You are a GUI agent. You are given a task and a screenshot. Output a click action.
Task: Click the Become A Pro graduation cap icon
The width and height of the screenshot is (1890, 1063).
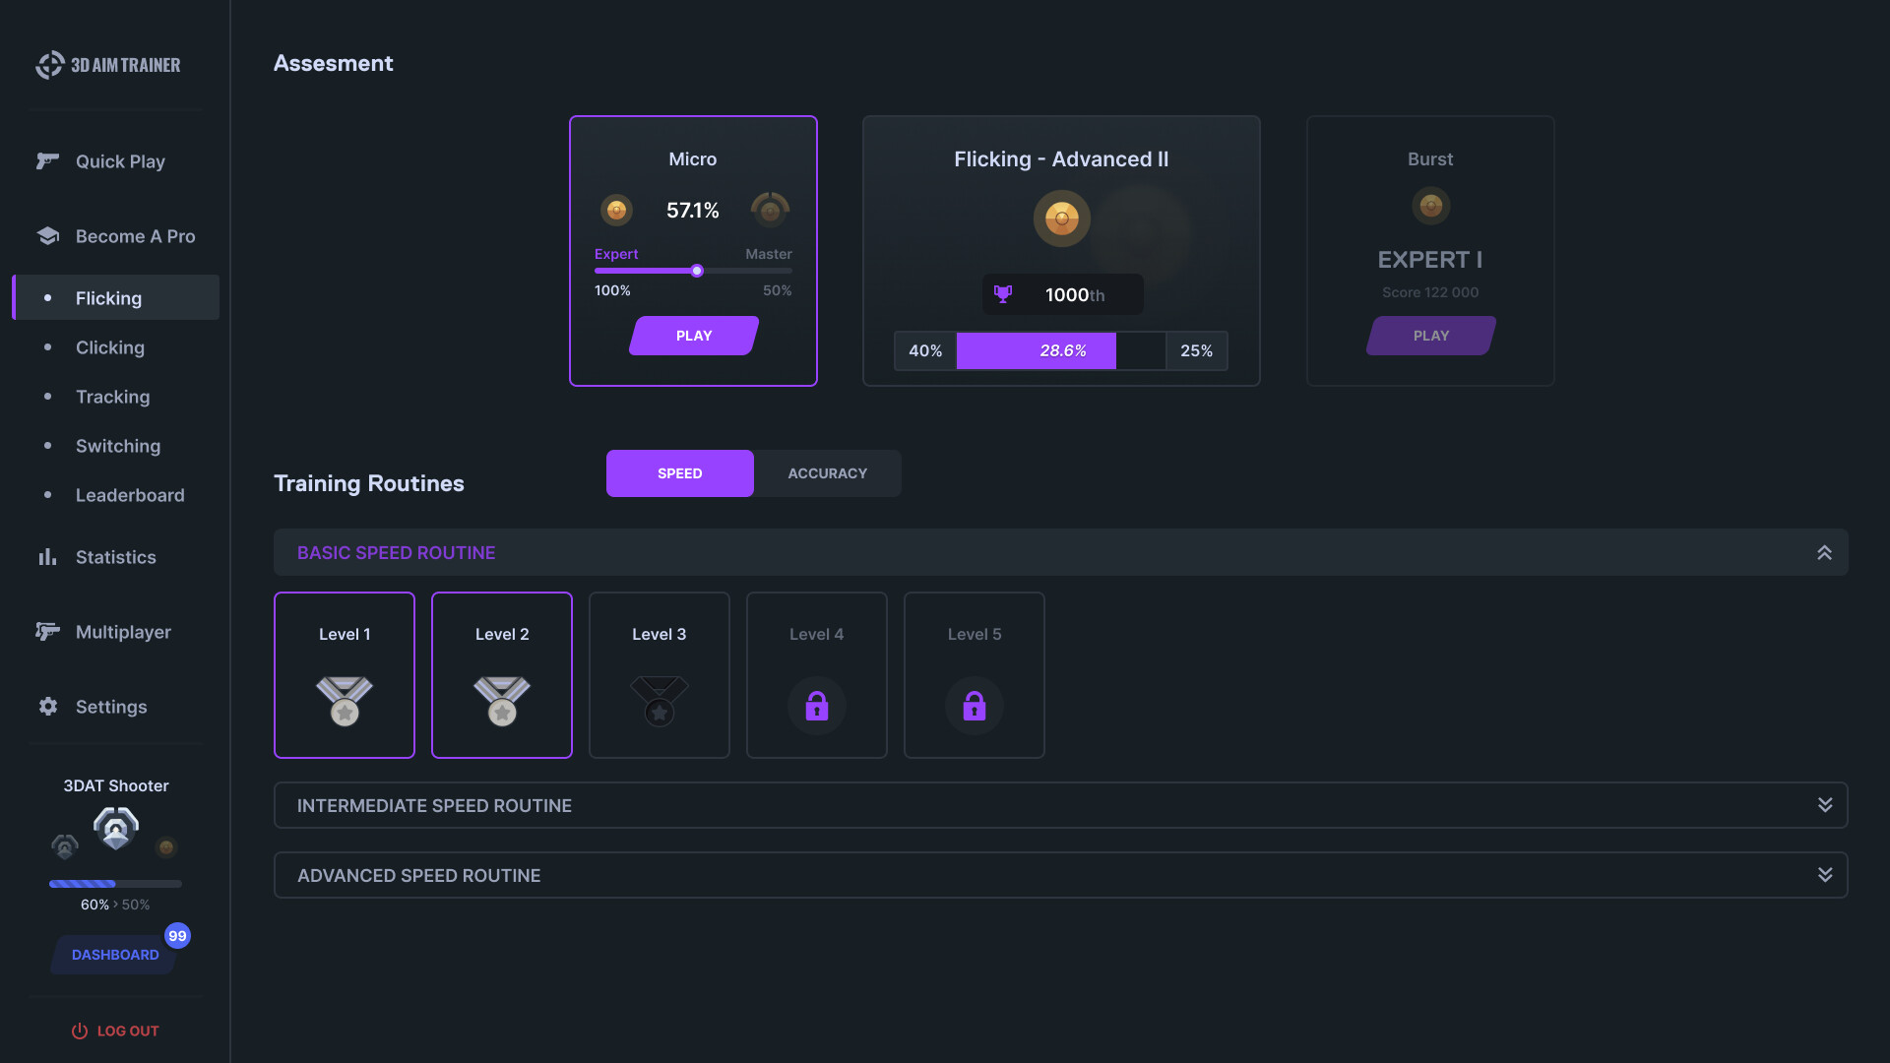[x=48, y=236]
